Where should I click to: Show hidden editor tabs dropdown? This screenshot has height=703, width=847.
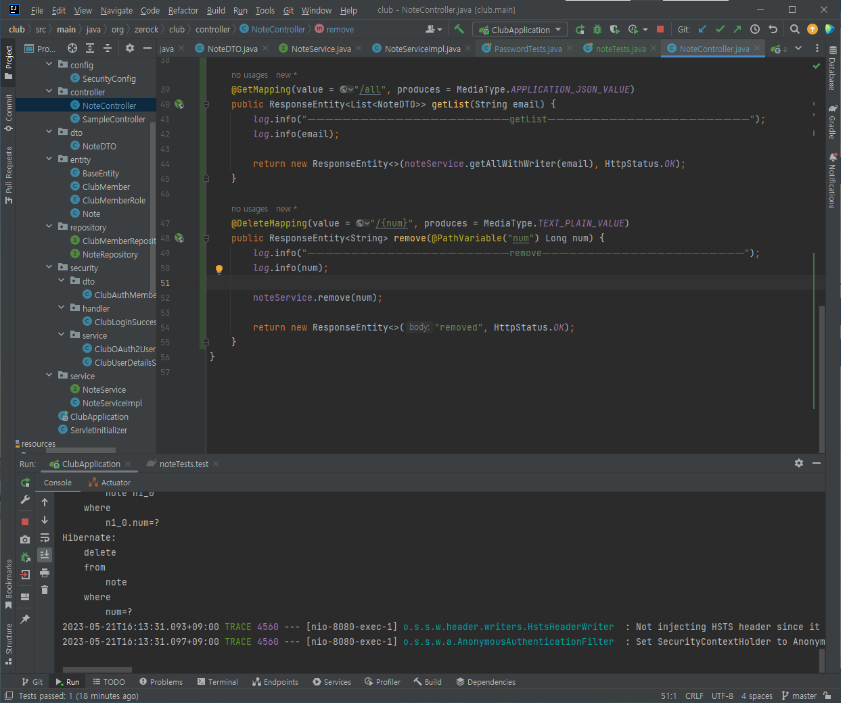(x=798, y=48)
